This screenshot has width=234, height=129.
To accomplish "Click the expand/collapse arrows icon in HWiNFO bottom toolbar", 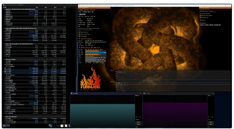I will point(4,126).
